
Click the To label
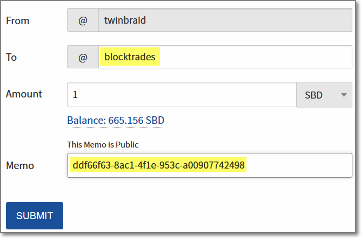click(x=11, y=57)
